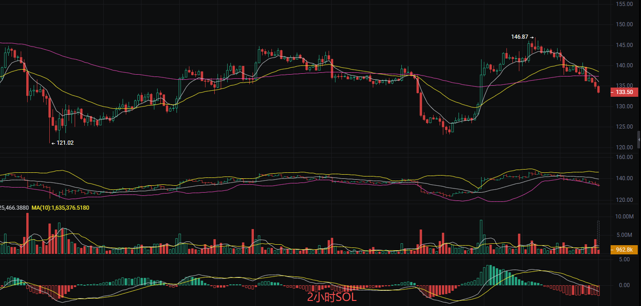Click the 125.00 label on price axis
This screenshot has height=306, width=641.
click(624, 127)
